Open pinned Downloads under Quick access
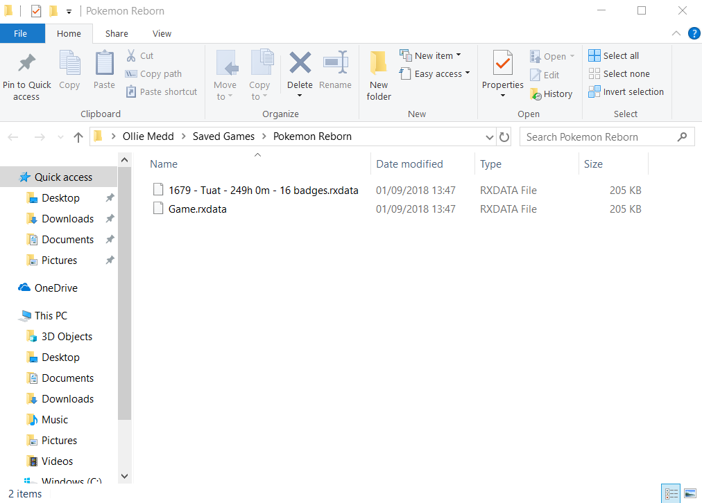 point(67,219)
